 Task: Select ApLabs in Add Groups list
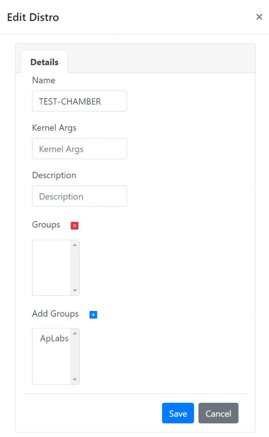(x=54, y=339)
